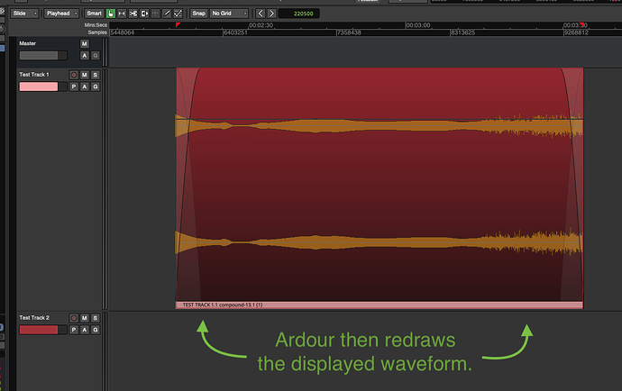622x391 pixels.
Task: Open the Slide edit mode dropdown
Action: pyautogui.click(x=25, y=14)
